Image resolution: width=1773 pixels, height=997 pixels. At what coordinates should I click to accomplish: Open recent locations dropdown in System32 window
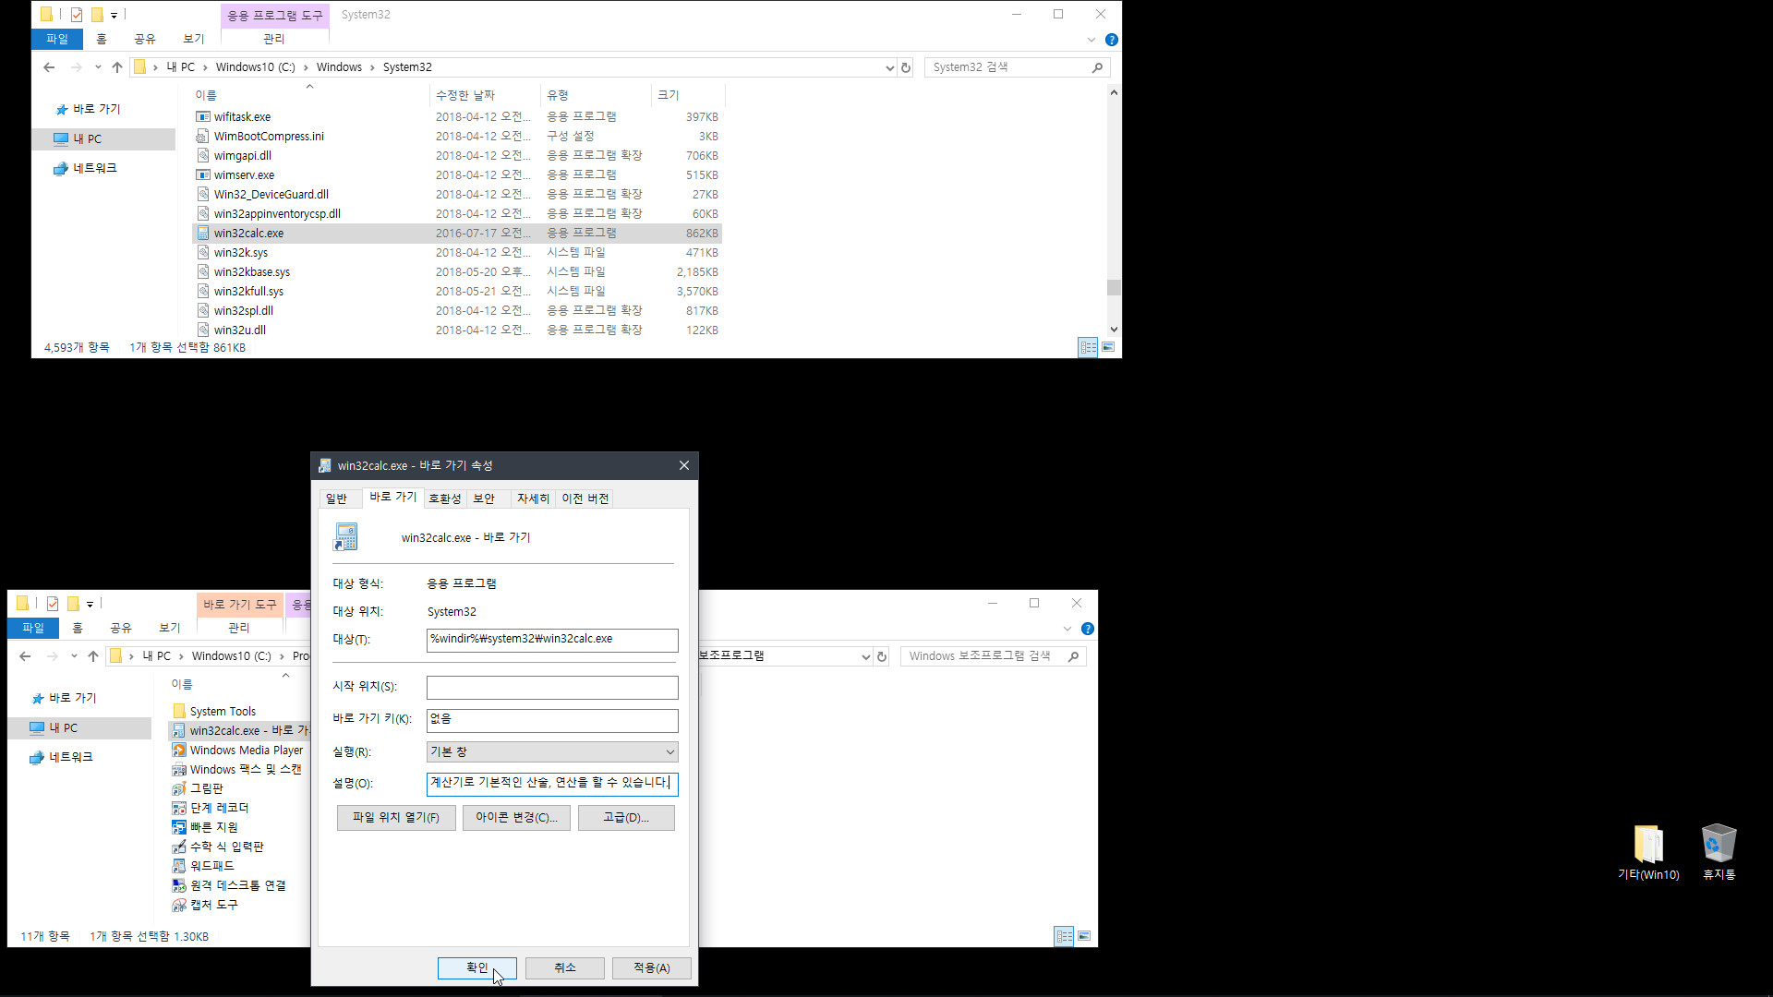click(98, 67)
